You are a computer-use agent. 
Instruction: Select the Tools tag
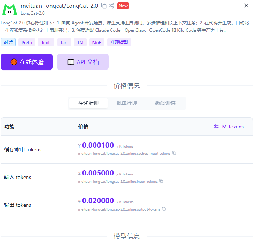tap(46, 42)
